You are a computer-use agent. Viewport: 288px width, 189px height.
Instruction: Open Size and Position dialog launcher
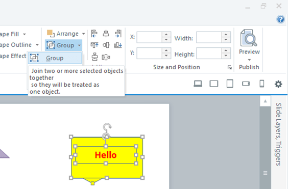230,67
